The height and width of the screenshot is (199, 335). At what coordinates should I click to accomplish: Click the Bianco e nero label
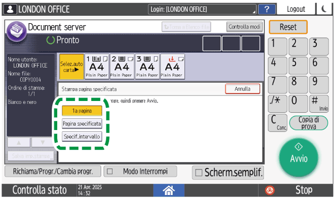click(22, 102)
